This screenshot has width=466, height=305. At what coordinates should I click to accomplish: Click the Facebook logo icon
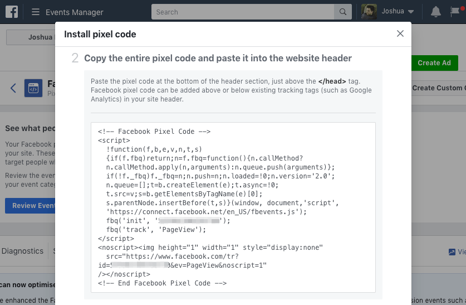12,12
